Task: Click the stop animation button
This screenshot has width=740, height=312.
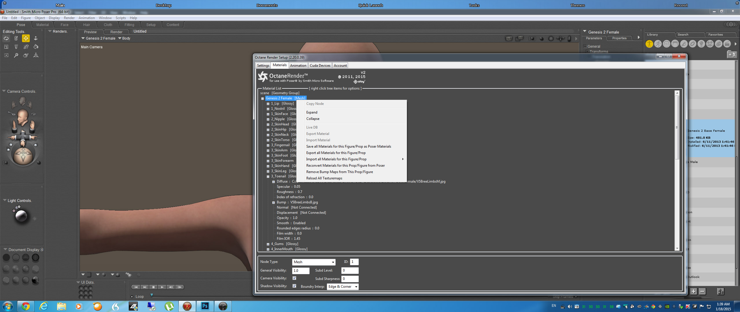Action: click(153, 287)
